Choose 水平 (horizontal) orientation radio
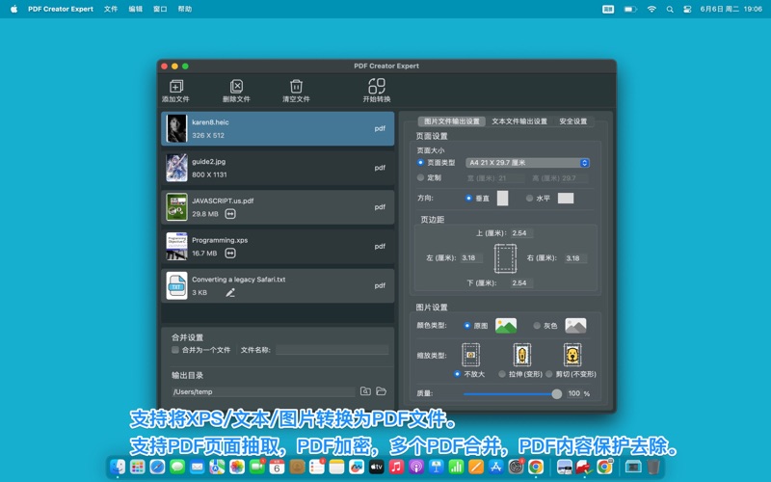 click(529, 199)
